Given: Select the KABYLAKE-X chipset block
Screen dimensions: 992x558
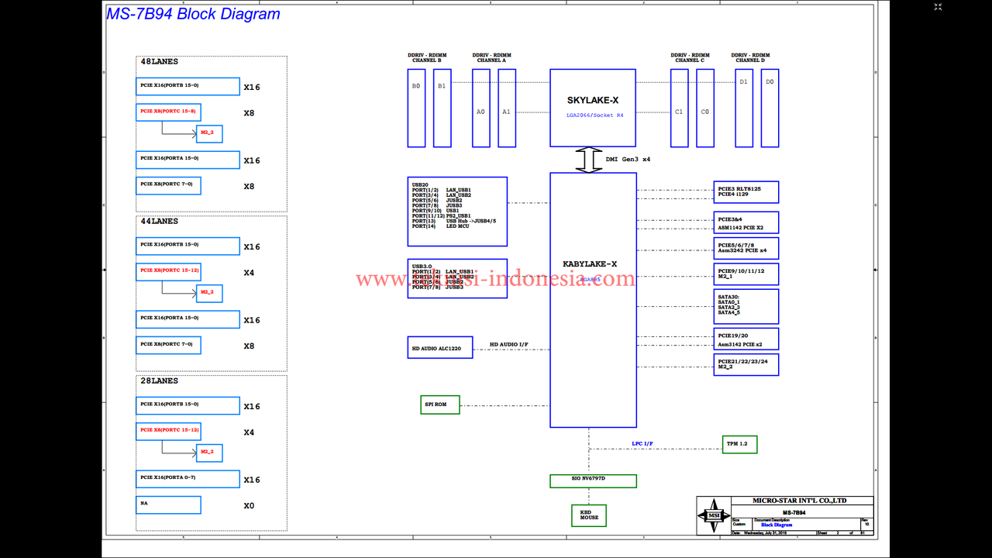Looking at the screenshot, I should pos(593,300).
